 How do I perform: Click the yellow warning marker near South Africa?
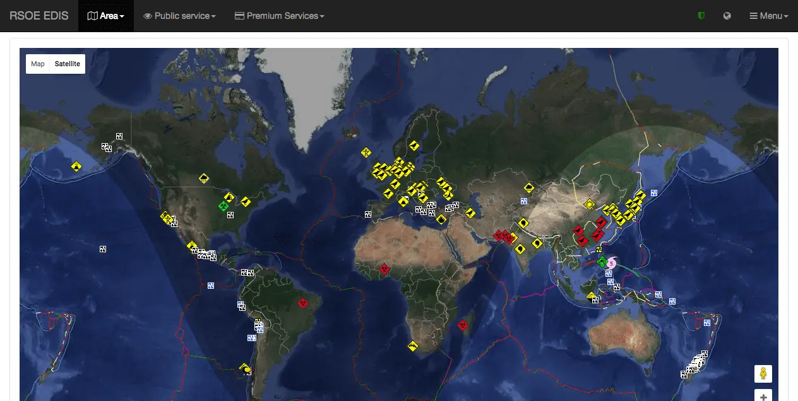[x=413, y=346]
